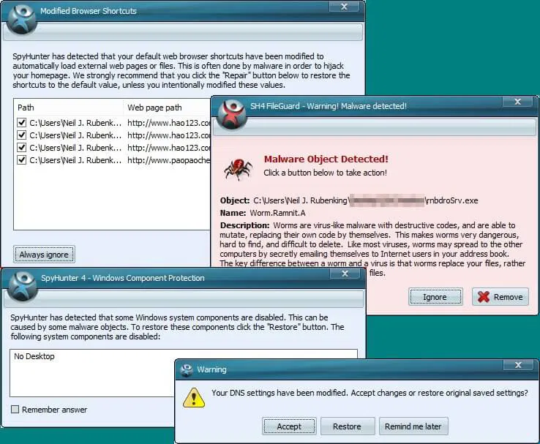Click the Web page path column header

[167, 108]
